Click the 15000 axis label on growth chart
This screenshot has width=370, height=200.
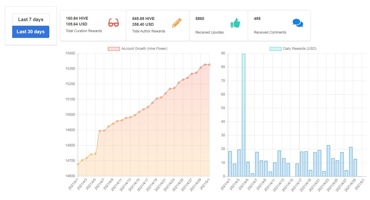(71, 115)
